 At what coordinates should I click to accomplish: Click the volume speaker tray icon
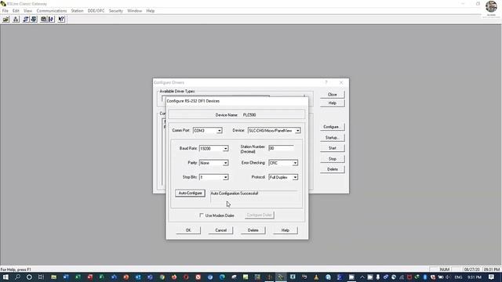pyautogui.click(x=448, y=277)
